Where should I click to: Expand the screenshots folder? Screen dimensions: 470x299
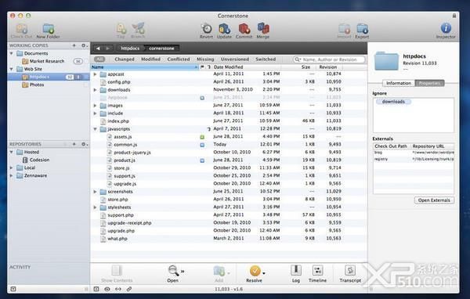click(x=95, y=192)
